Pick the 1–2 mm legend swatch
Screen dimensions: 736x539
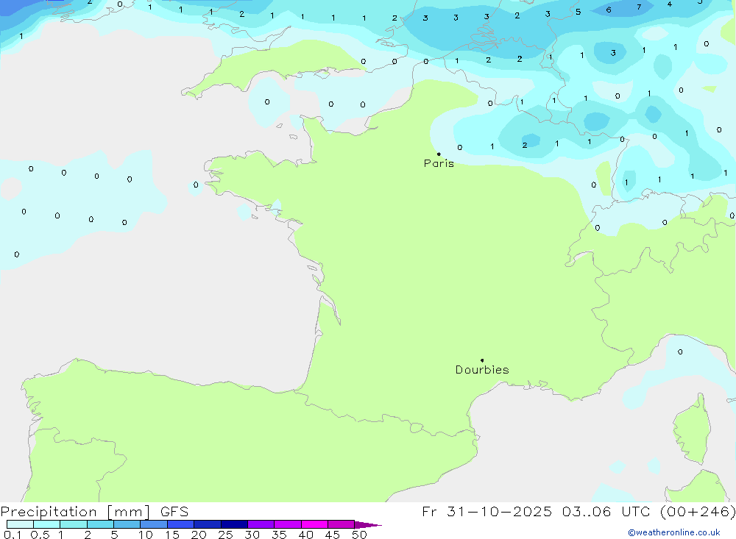[x=74, y=524]
